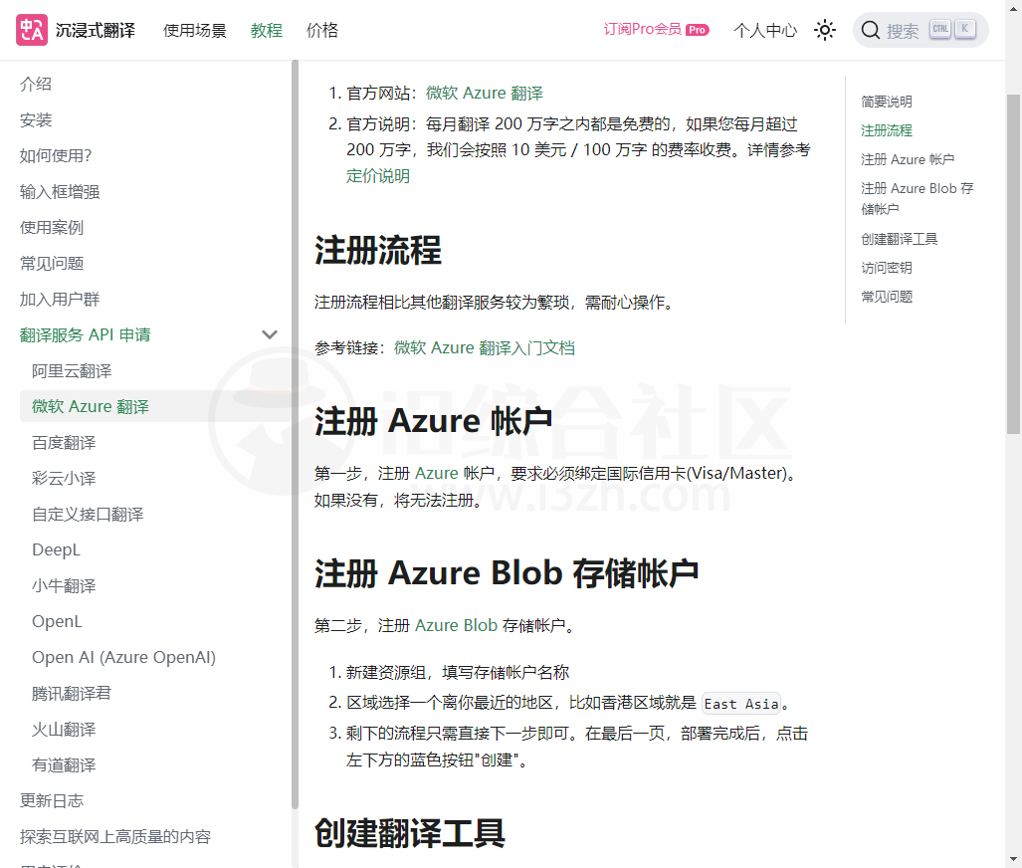
Task: Jump to 简要说明 in table of contents
Action: click(x=887, y=102)
